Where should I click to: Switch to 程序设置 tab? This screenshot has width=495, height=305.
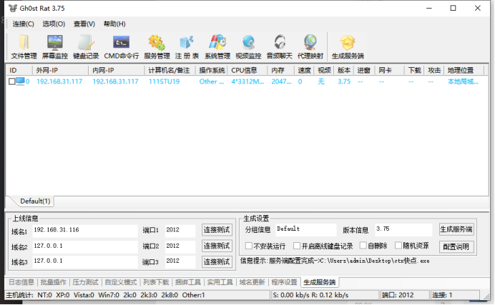click(x=284, y=282)
